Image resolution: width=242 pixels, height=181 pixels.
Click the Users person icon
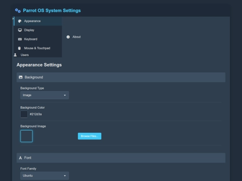click(x=15, y=55)
